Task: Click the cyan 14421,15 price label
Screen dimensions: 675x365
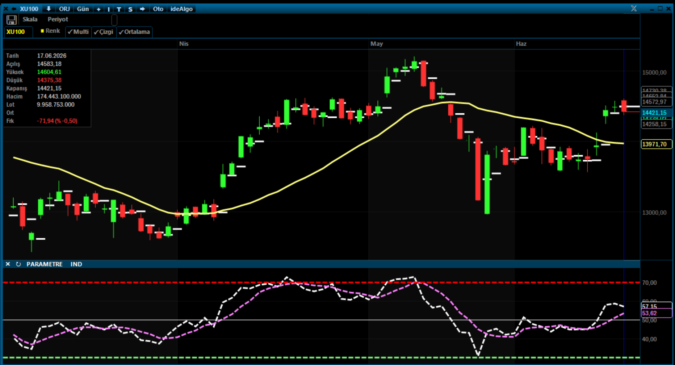Action: coord(656,113)
